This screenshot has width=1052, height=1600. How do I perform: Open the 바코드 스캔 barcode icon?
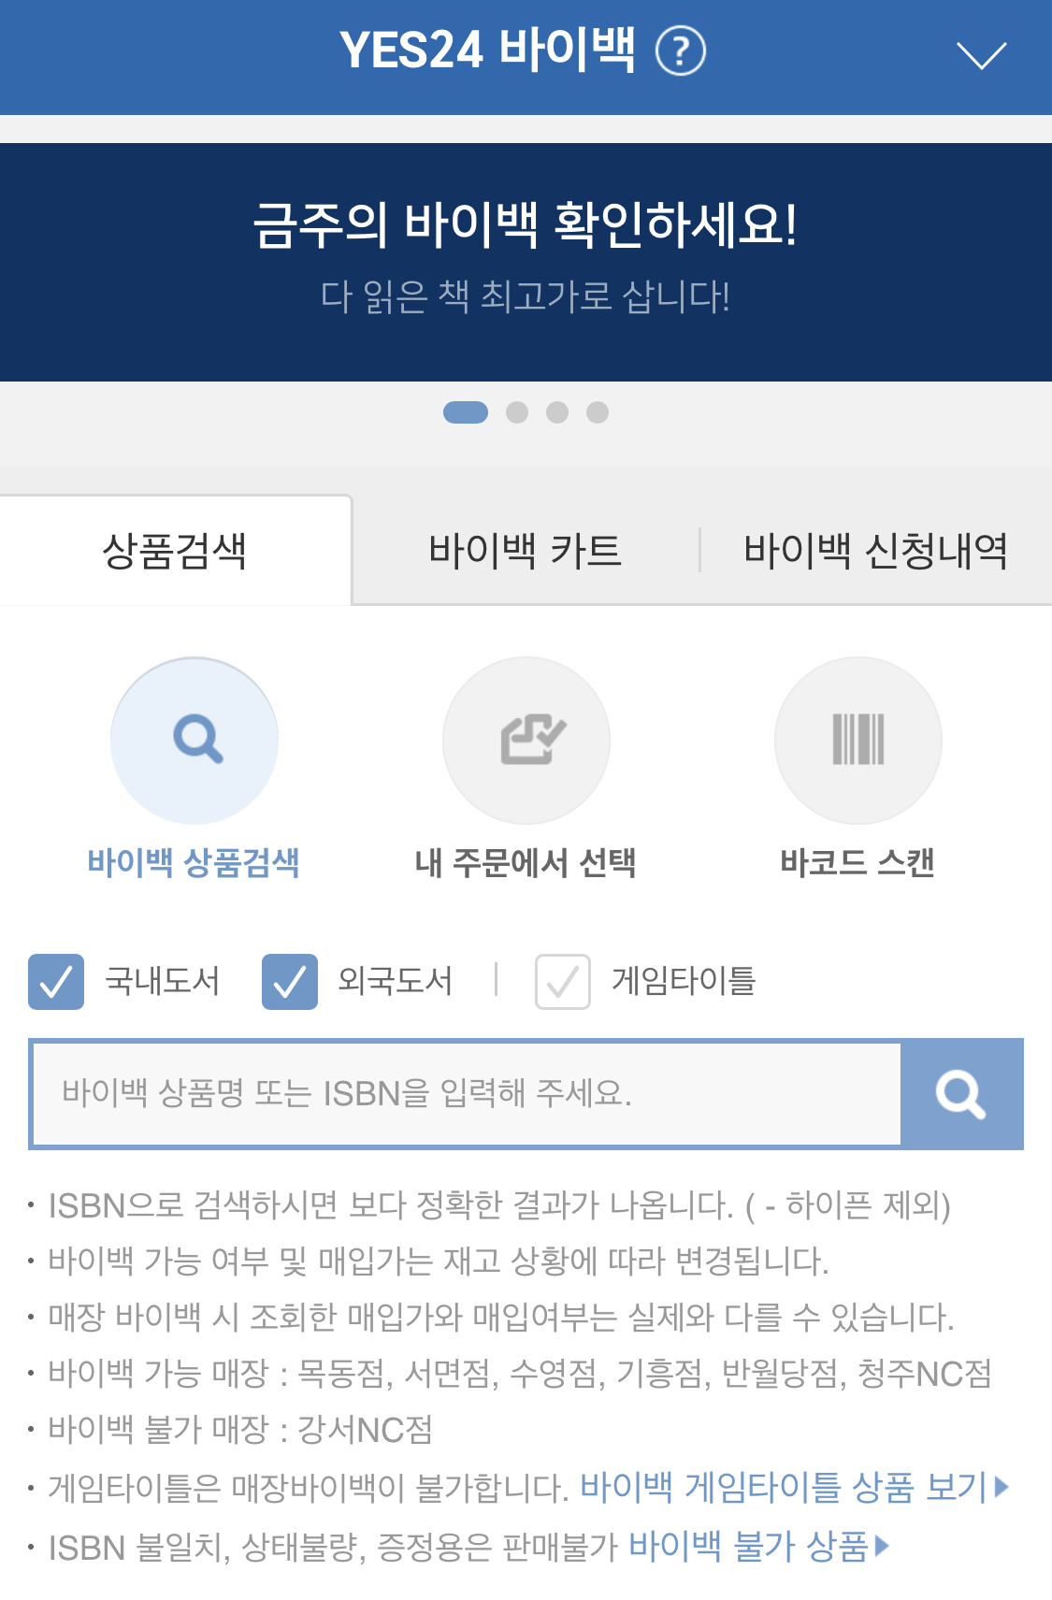858,741
